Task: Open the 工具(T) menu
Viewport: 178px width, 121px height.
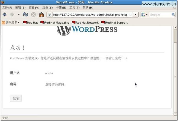Action: [74, 8]
